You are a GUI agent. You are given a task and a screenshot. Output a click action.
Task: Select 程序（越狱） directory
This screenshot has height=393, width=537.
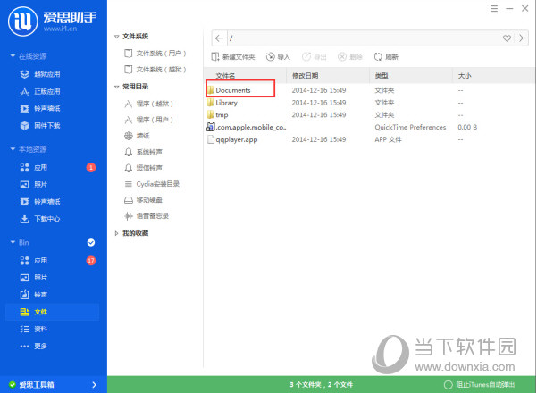[x=149, y=104]
